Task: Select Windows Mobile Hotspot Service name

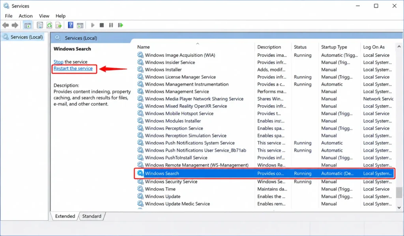Action: (179, 113)
